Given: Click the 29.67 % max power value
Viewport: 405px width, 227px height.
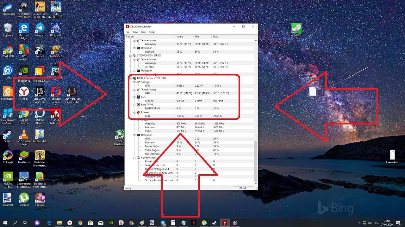Looking at the screenshot, I should (x=218, y=116).
